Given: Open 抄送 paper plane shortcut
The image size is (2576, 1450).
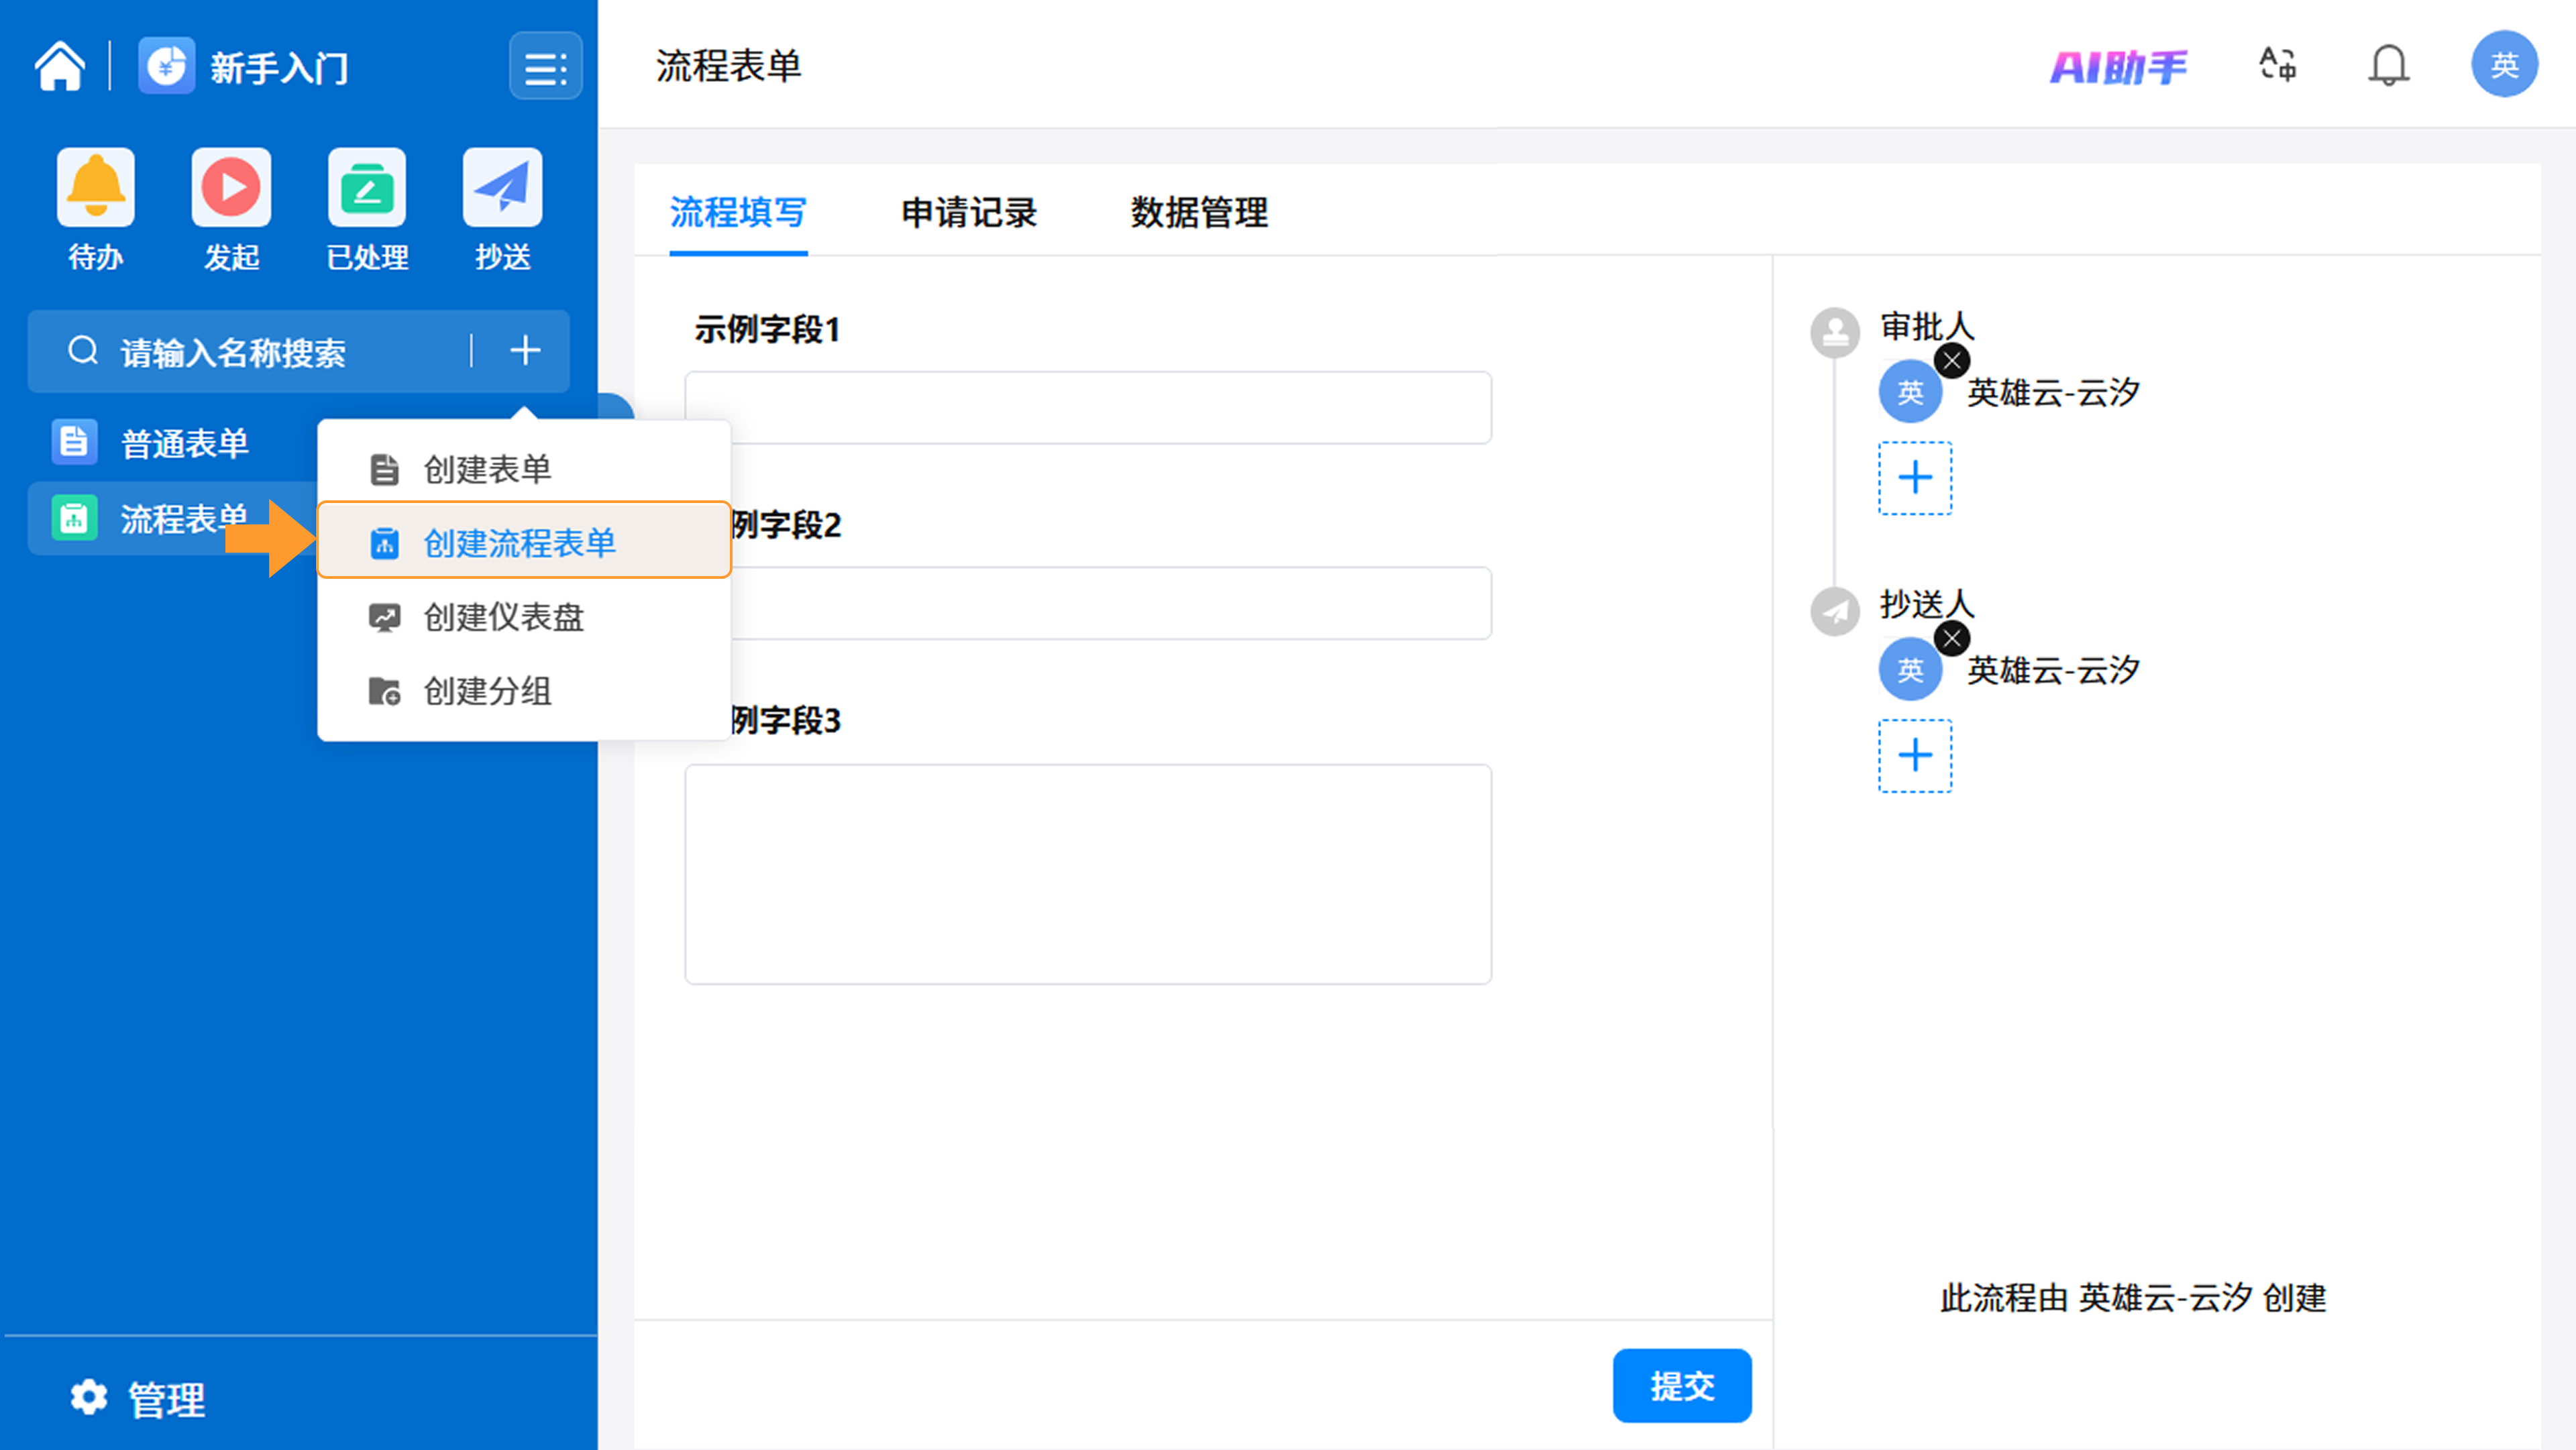Looking at the screenshot, I should 502,188.
